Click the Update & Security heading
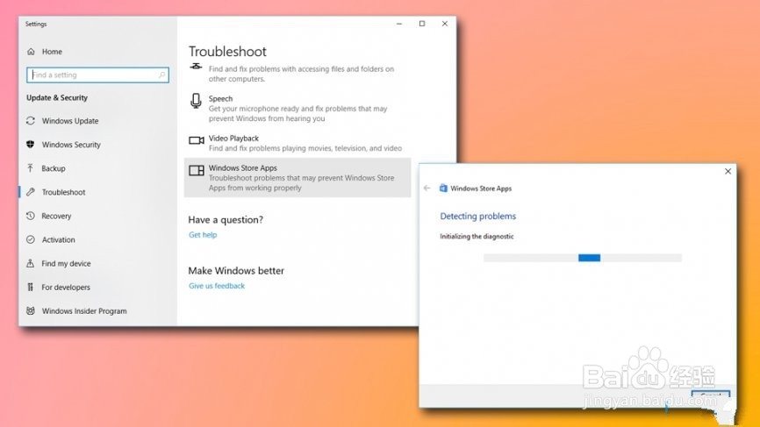 pos(57,97)
